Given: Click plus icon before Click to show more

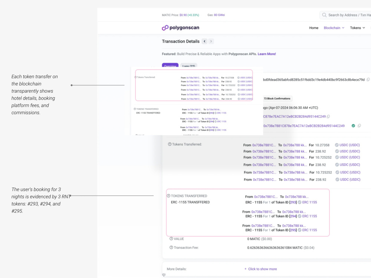Looking at the screenshot, I should [x=245, y=269].
